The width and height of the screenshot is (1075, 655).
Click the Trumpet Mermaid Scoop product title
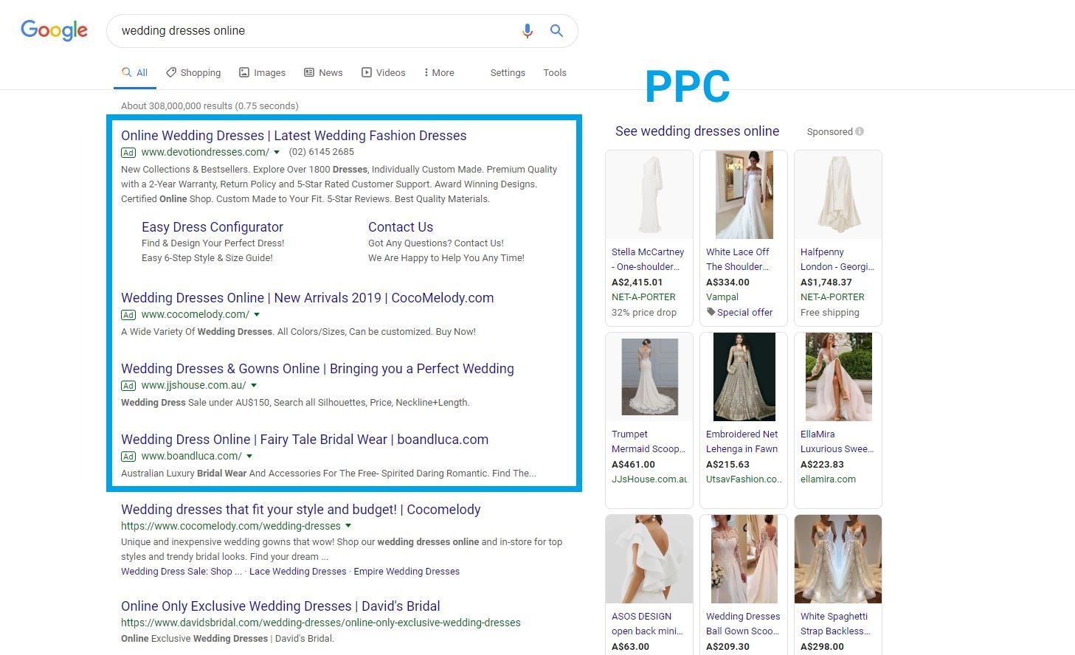pyautogui.click(x=649, y=442)
